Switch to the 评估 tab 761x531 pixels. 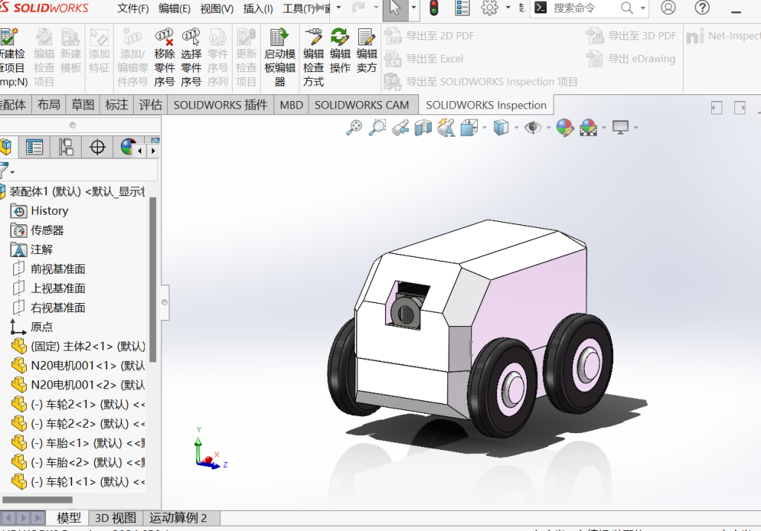click(x=150, y=105)
